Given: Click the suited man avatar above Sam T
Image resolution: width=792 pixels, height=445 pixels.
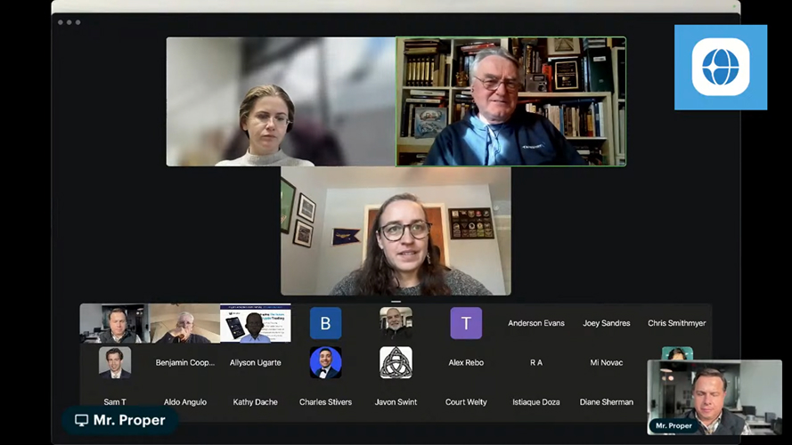Looking at the screenshot, I should pos(115,362).
